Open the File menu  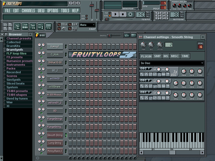[x=8, y=10]
